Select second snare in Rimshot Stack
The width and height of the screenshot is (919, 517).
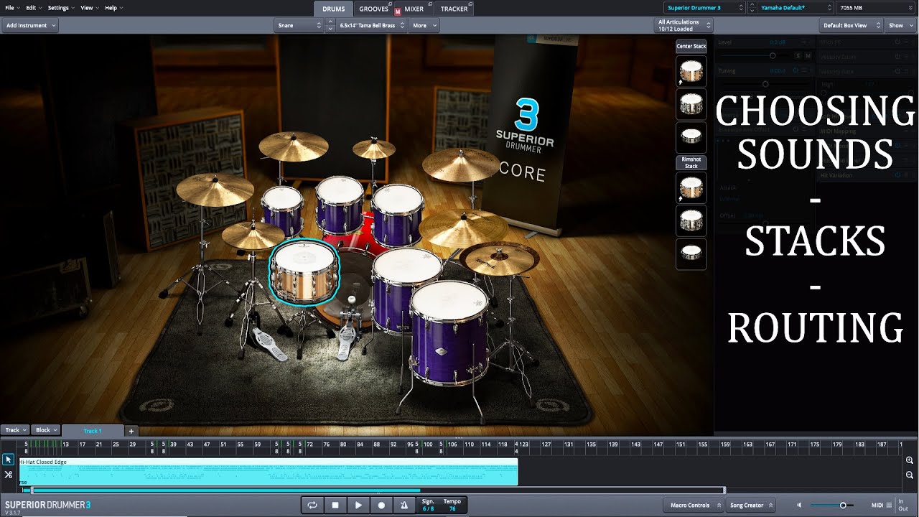tap(691, 220)
